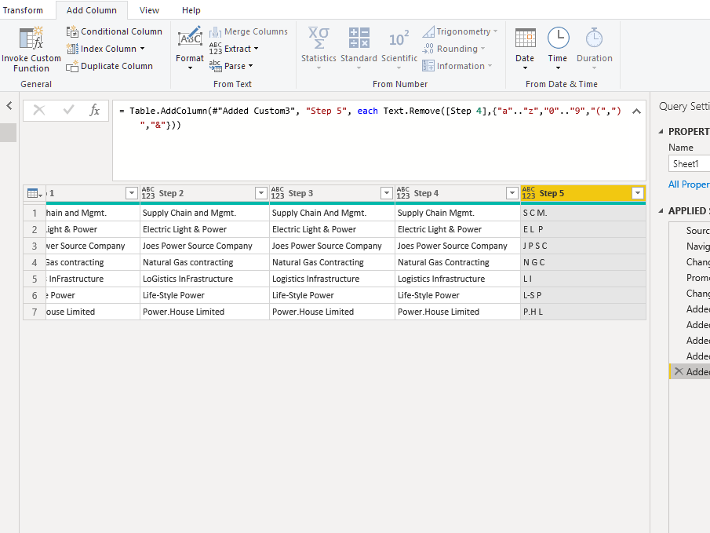Collapse the formula bar with the chevron

tap(636, 111)
